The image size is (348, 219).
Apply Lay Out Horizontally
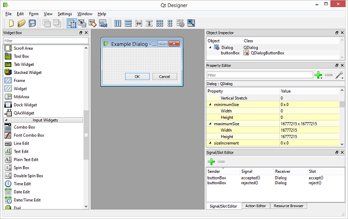pyautogui.click(x=118, y=23)
